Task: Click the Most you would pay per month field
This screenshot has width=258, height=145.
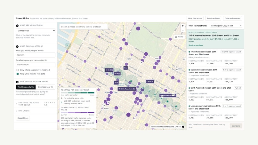Action: click(x=36, y=55)
